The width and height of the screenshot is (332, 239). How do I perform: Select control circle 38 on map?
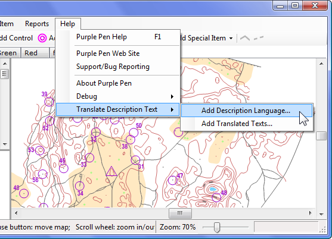[130, 140]
